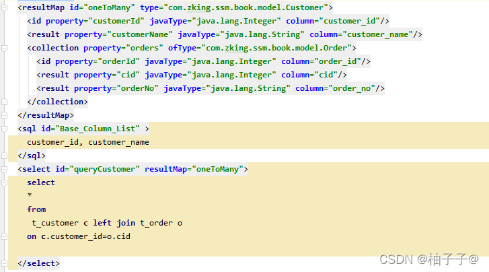Viewport: 489px width, 272px height.
Task: Click the property value "customerId"
Action: [x=116, y=21]
